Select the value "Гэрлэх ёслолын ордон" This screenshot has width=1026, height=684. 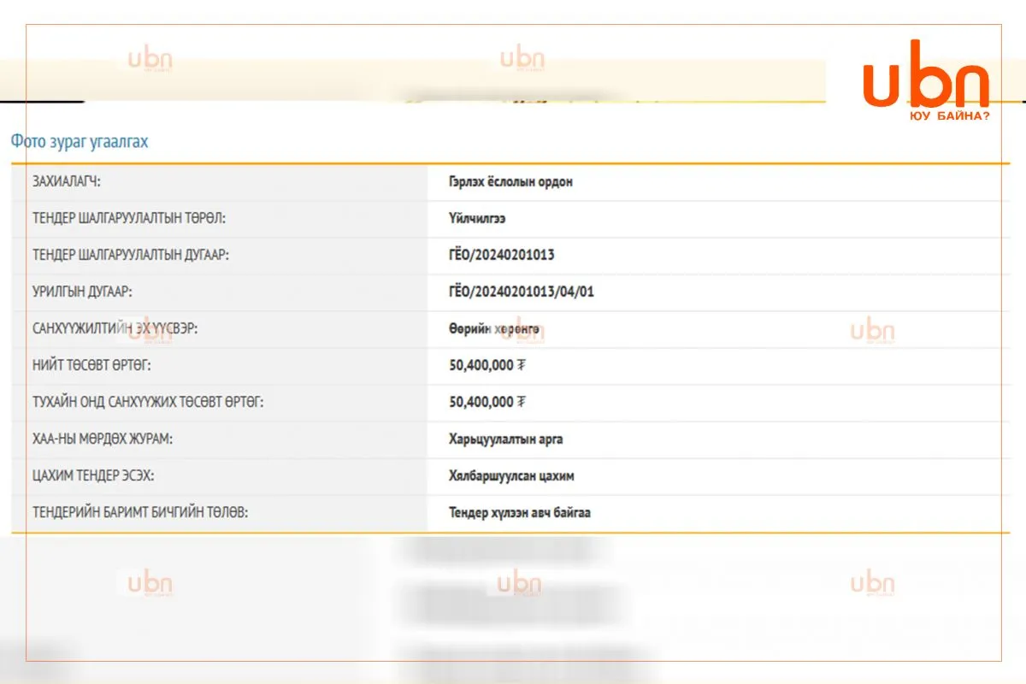(x=510, y=182)
